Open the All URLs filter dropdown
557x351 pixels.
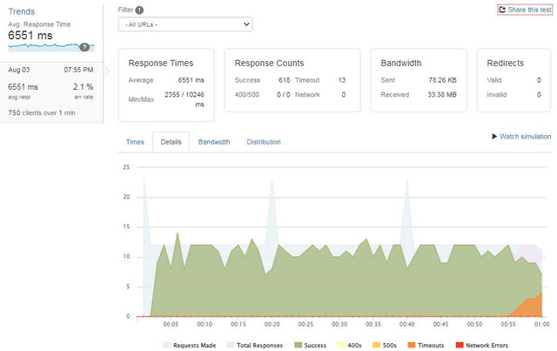pos(185,24)
